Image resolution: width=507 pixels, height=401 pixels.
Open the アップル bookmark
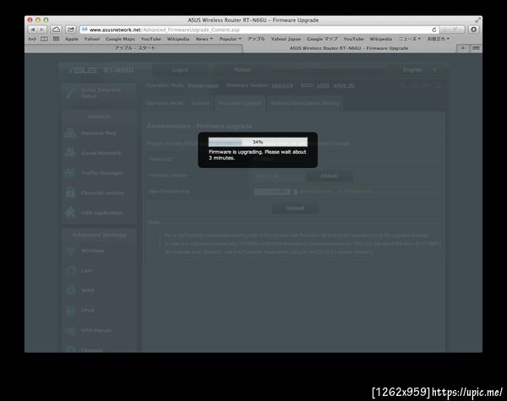point(256,39)
